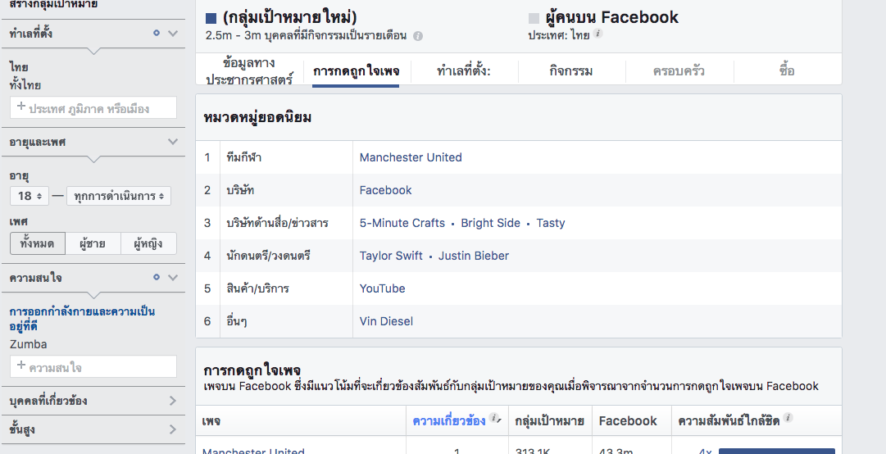Viewport: 886px width, 454px height.
Task: Click blue dot indicator in ความสนใจ header
Action: [157, 277]
